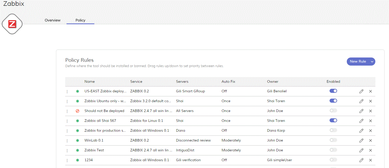The image size is (389, 168).
Task: Delete the Zabbix for production rule
Action: 371,131
